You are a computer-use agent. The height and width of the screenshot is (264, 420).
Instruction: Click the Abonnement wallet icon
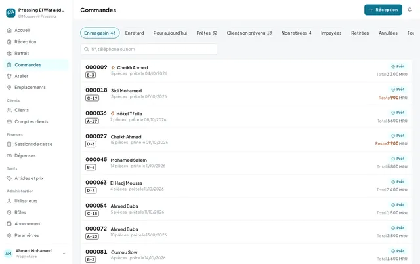pos(9,223)
